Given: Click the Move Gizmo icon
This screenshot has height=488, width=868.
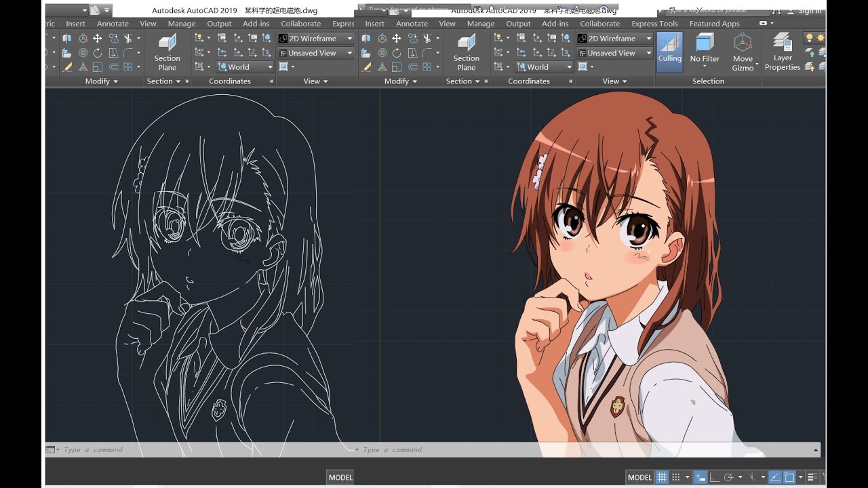Looking at the screenshot, I should click(743, 52).
